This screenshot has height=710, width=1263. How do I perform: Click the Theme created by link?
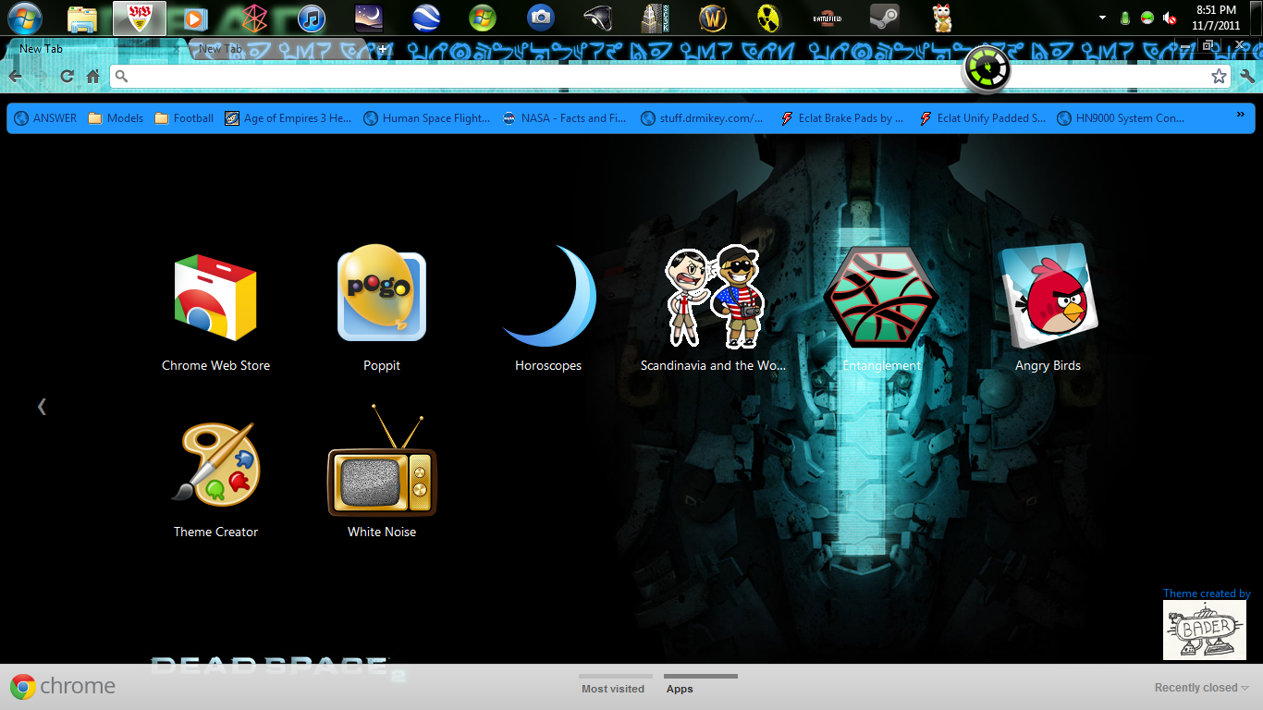pyautogui.click(x=1207, y=594)
